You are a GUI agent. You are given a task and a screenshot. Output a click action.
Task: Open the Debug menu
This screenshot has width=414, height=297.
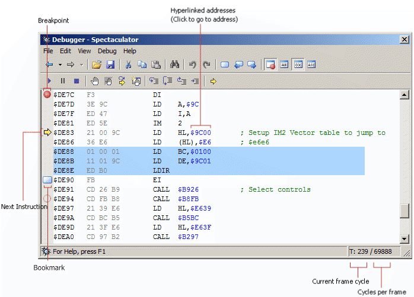(x=107, y=51)
